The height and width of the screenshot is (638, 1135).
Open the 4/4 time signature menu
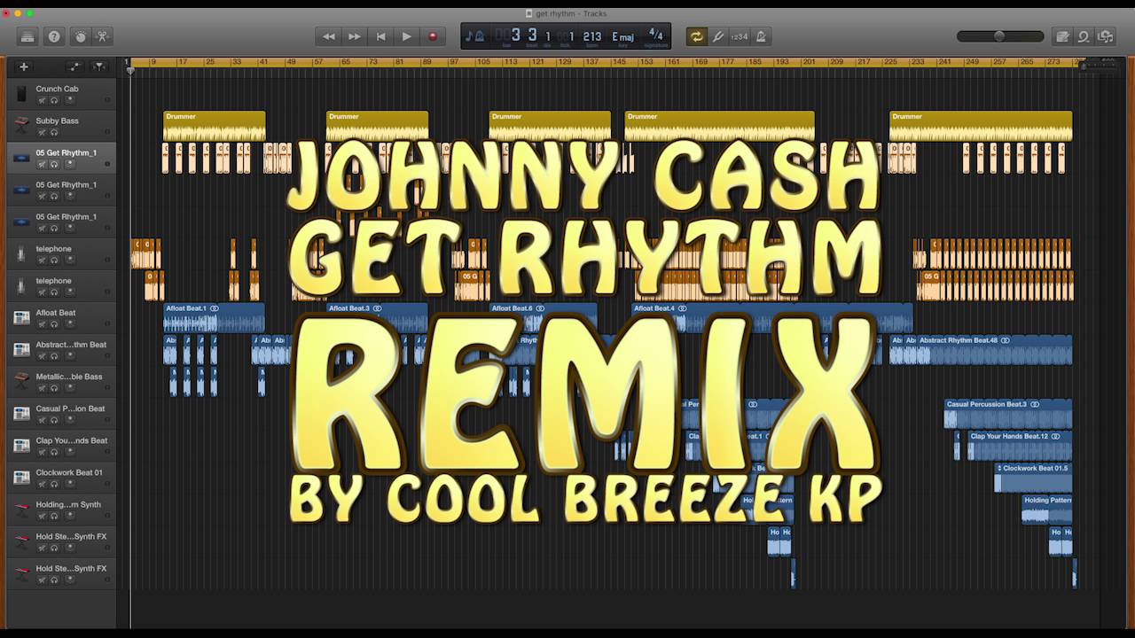[x=656, y=36]
